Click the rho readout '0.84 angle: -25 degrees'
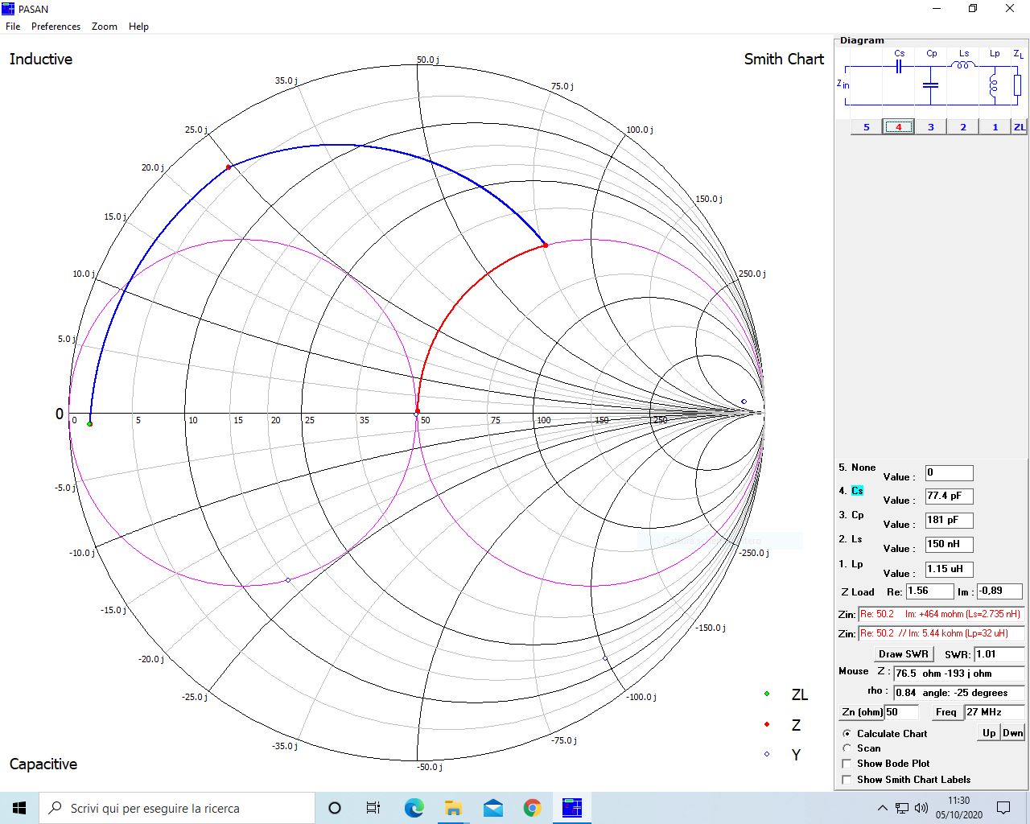 point(958,692)
